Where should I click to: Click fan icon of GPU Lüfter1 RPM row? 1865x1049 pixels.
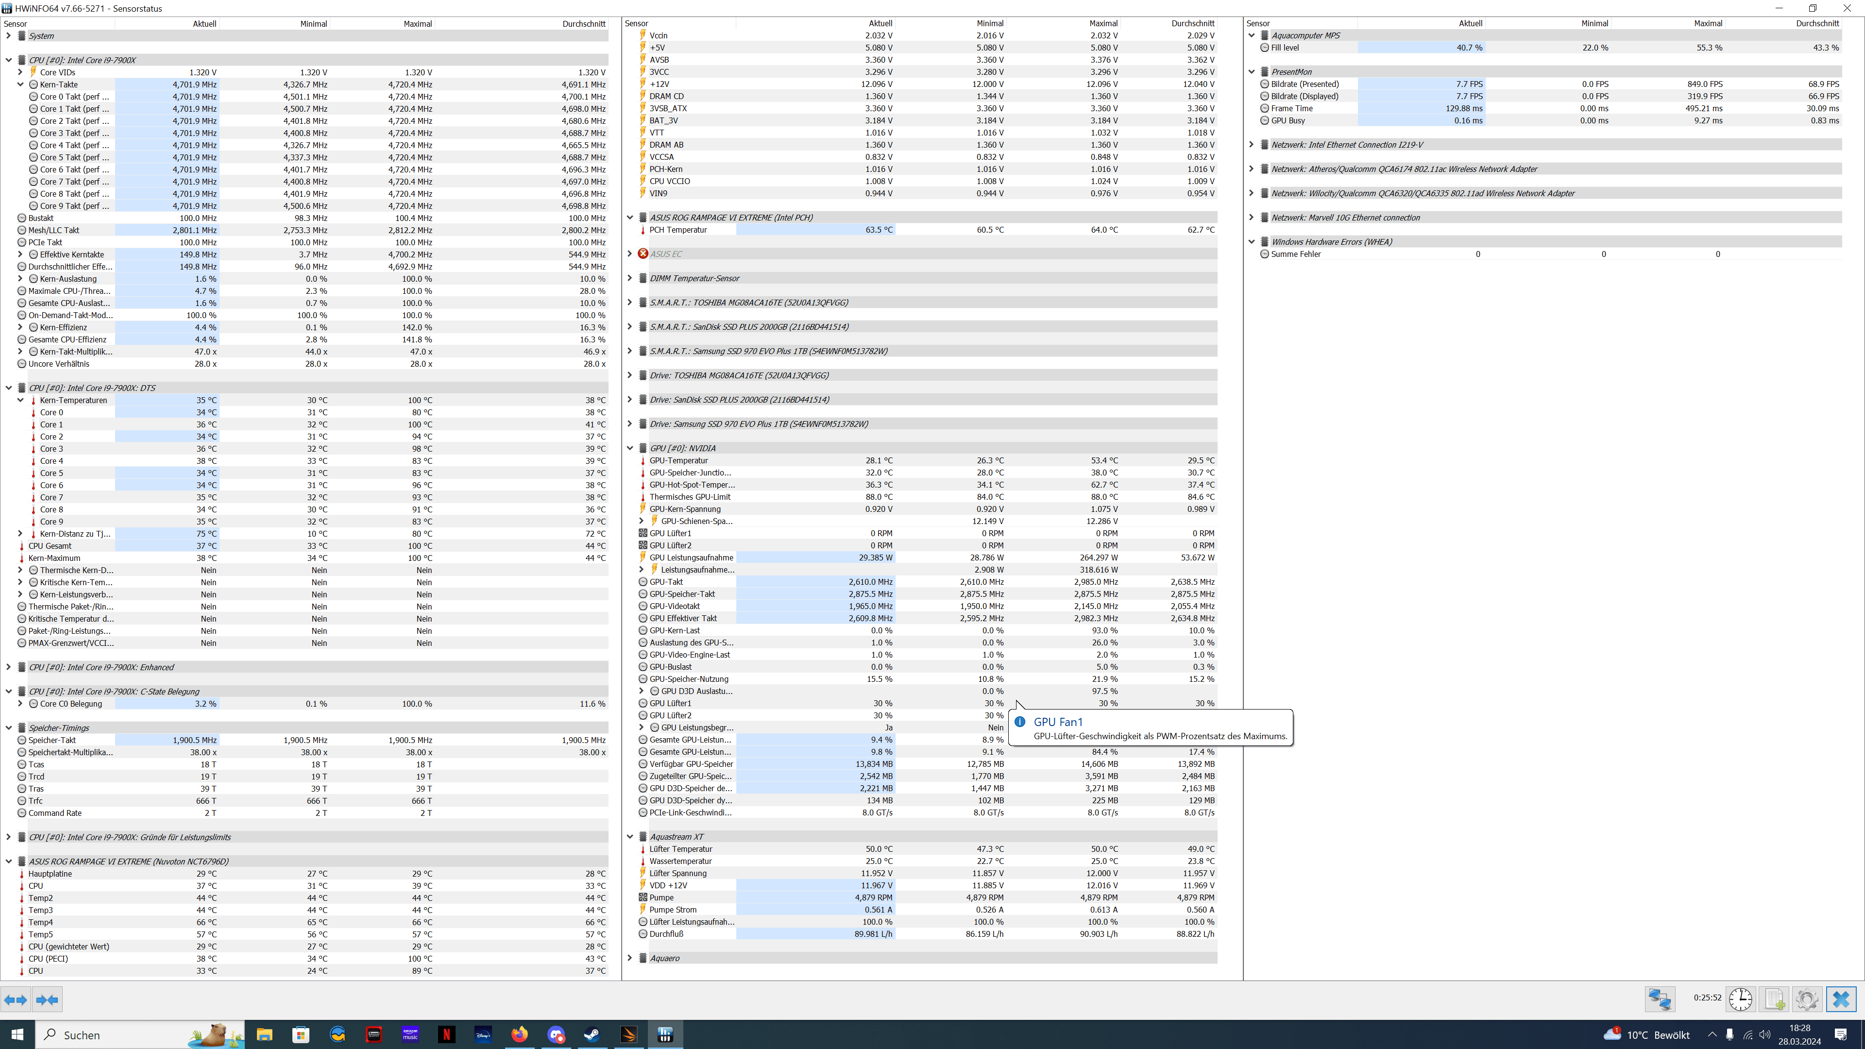[x=643, y=534]
